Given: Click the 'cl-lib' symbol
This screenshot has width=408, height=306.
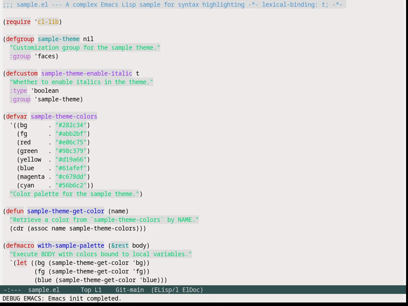Looking at the screenshot, I should coord(48,22).
